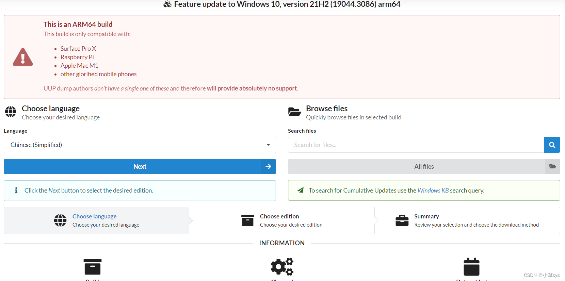Click the boxes icon beside page title
This screenshot has width=565, height=281.
tap(167, 4)
